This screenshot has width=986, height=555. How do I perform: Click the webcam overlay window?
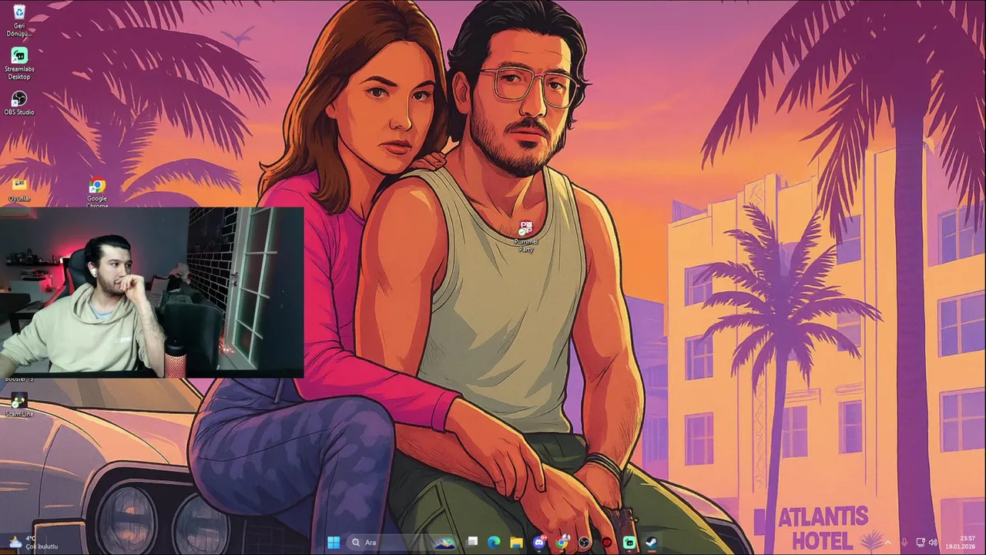coord(152,292)
